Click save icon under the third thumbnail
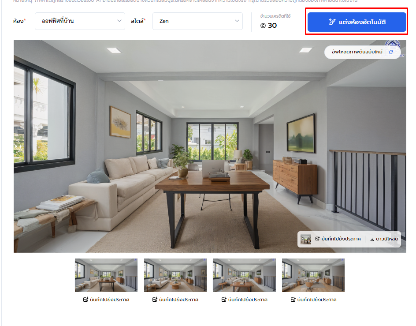Viewport: 416px width, 326px height. click(224, 300)
